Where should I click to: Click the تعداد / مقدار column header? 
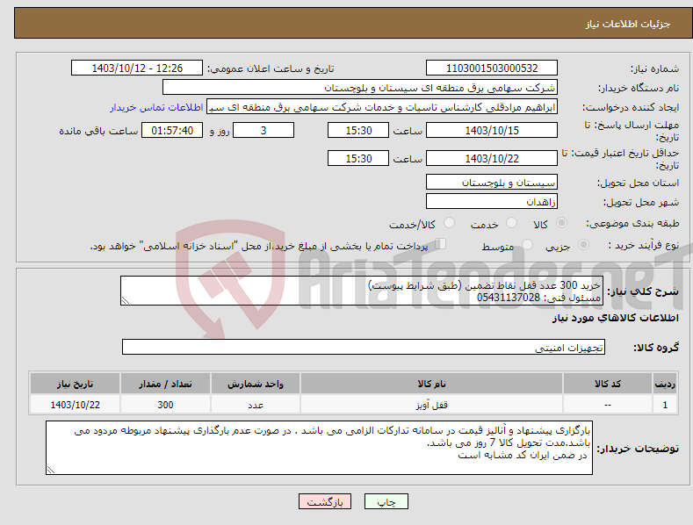coord(165,384)
